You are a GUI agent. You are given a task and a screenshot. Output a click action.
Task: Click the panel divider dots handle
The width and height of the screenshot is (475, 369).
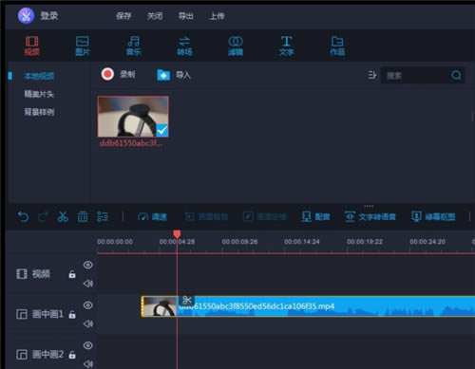(x=369, y=206)
